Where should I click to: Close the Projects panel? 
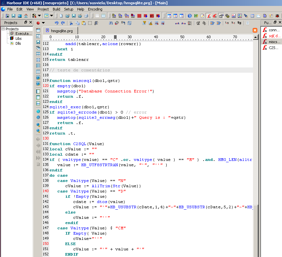pyautogui.click(x=30, y=22)
